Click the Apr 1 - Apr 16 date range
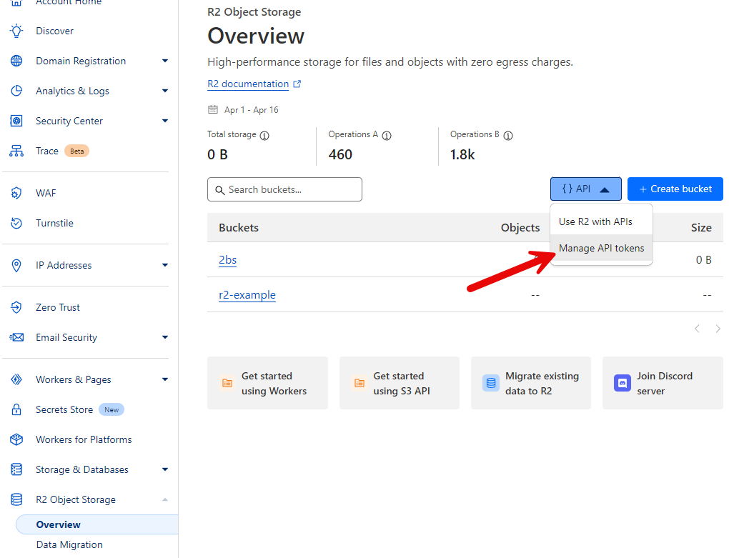This screenshot has width=729, height=558. 251,109
